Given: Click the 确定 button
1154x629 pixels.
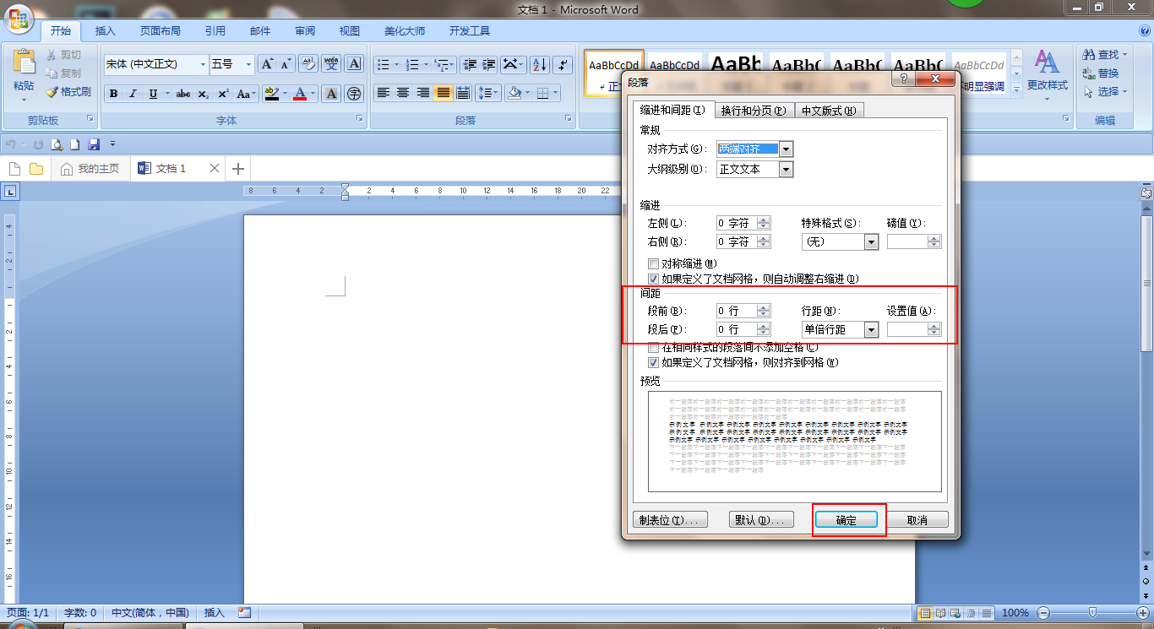Looking at the screenshot, I should [x=846, y=520].
